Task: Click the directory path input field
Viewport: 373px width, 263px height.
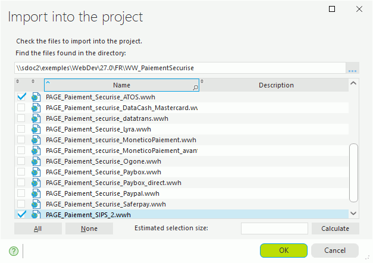Action: (180, 68)
